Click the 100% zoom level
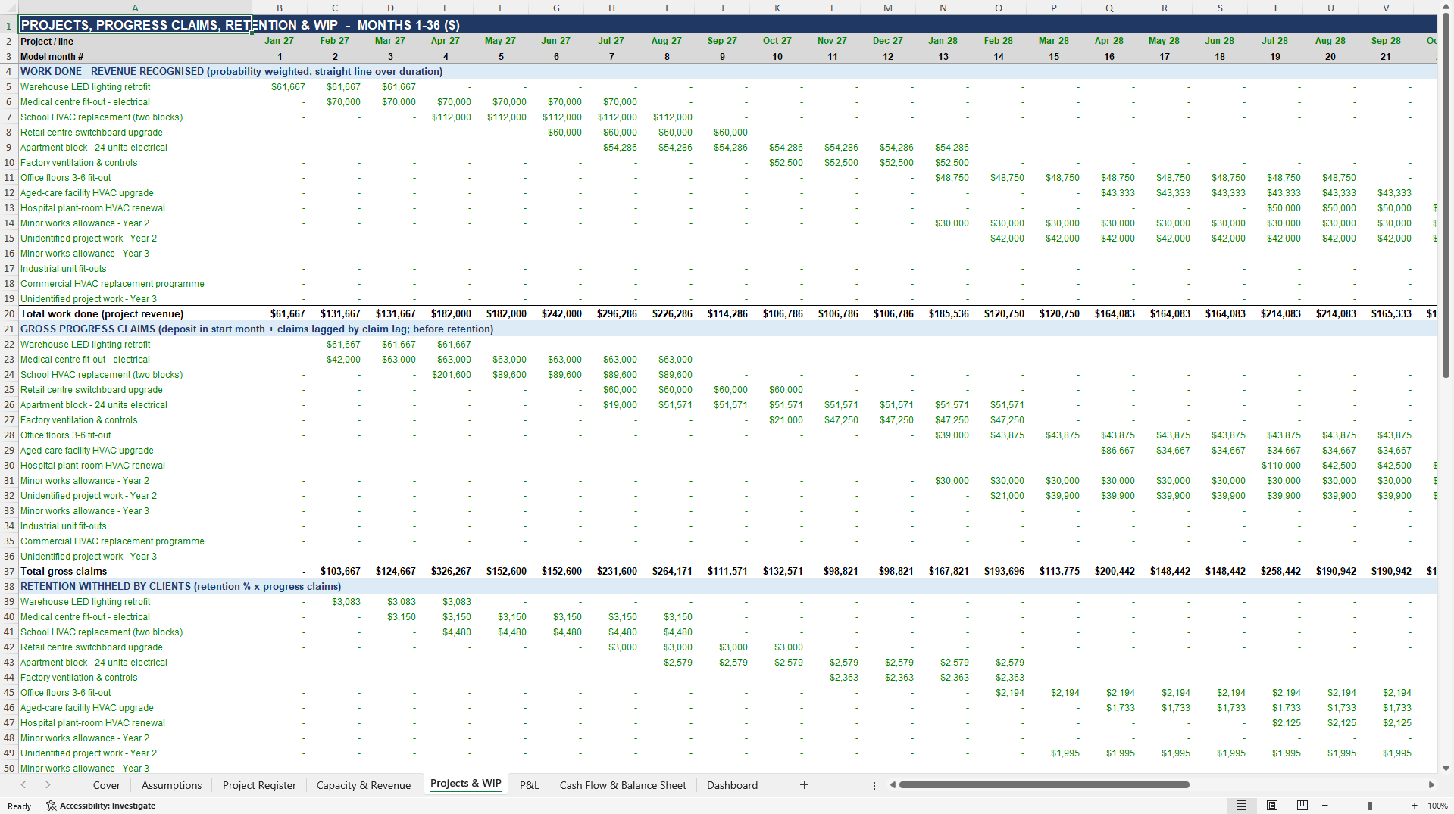This screenshot has height=814, width=1454. point(1437,806)
